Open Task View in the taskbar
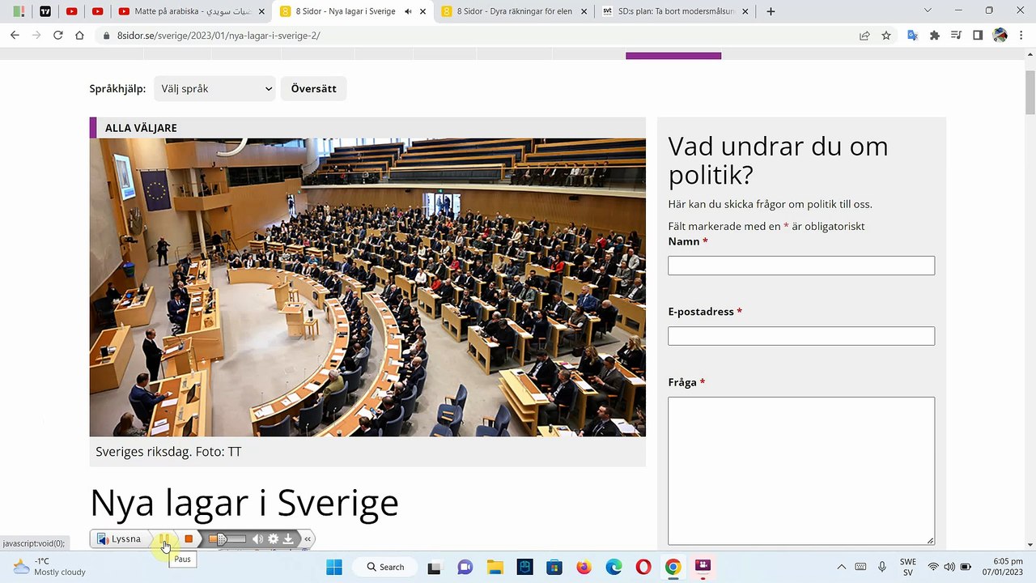1036x583 pixels. coord(435,567)
